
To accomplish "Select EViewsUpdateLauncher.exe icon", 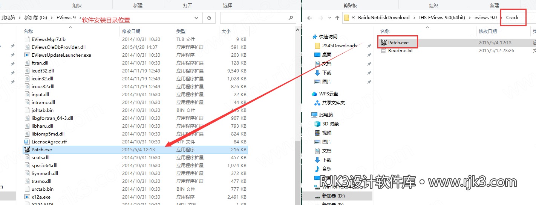I will [27, 55].
